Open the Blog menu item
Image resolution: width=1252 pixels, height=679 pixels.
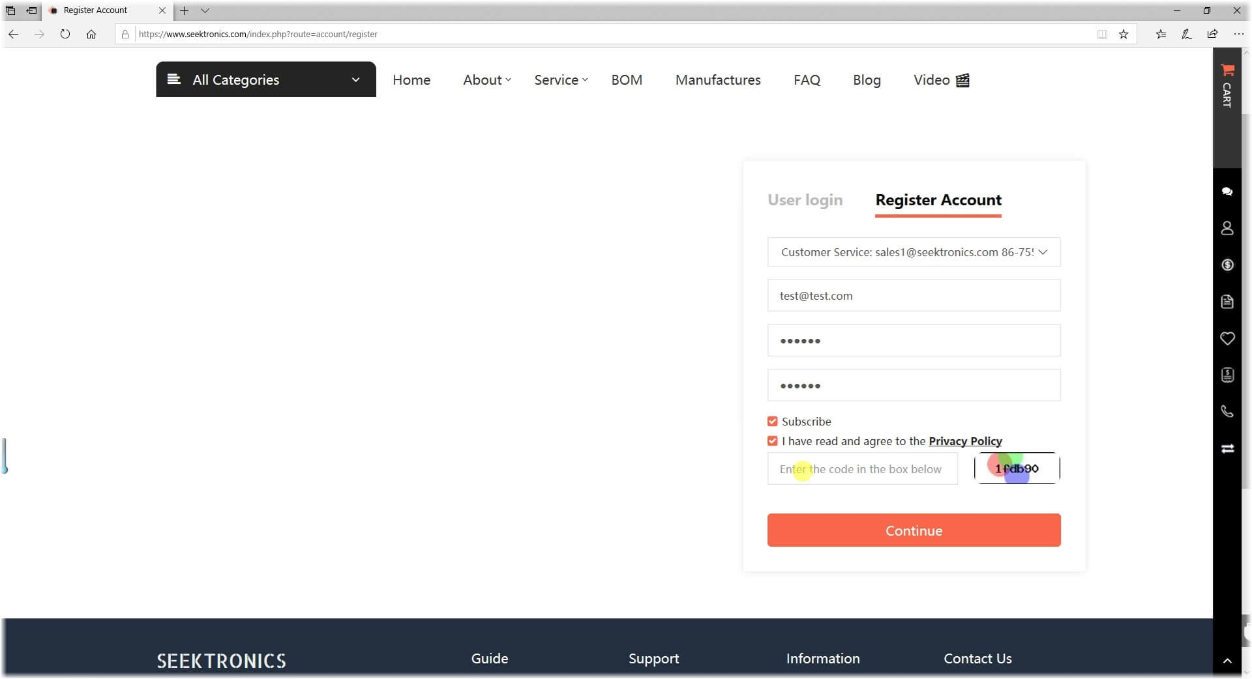[867, 79]
